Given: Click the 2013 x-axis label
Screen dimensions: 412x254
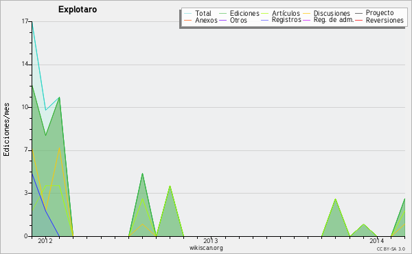Looking at the screenshot, I should tap(211, 240).
